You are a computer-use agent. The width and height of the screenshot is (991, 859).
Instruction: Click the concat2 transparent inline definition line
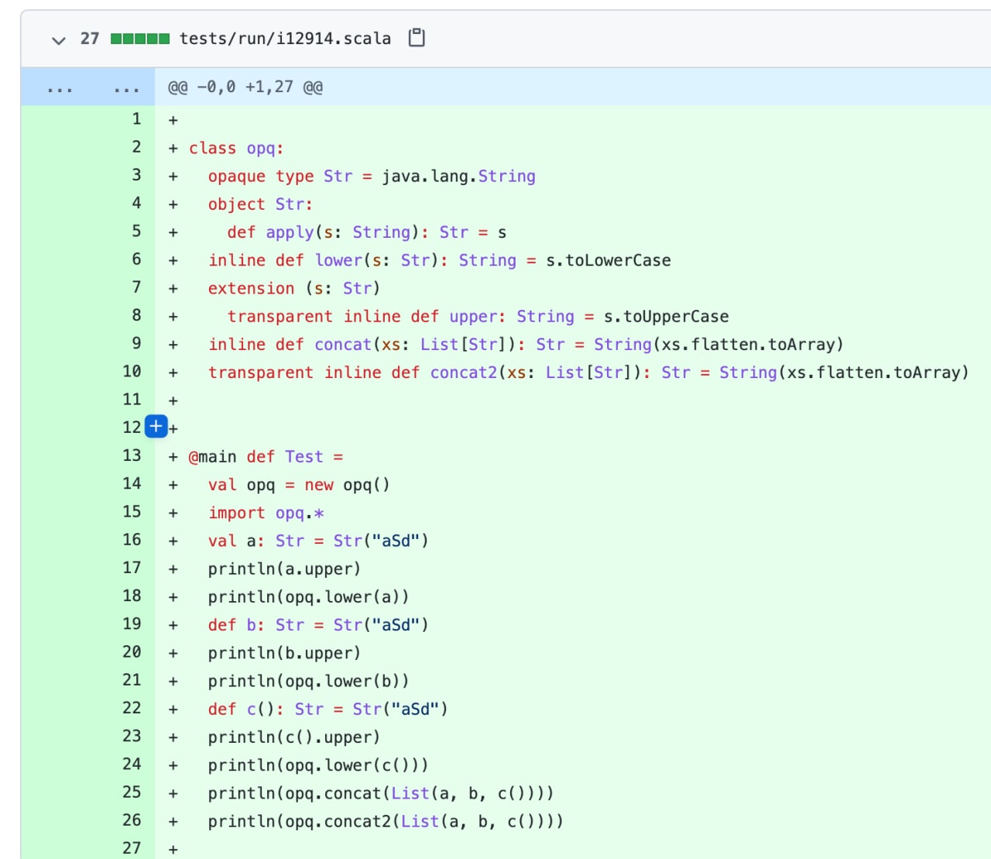click(588, 373)
